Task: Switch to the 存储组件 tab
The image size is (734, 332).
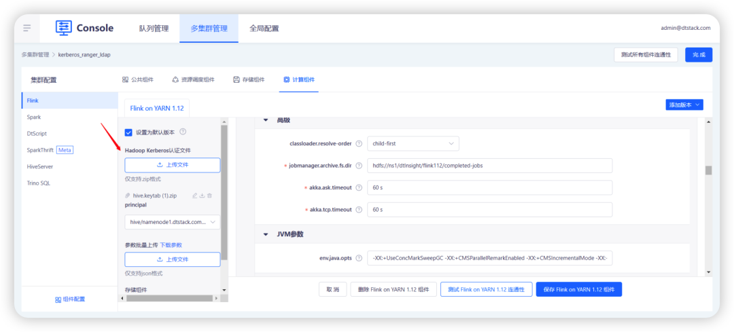Action: [x=249, y=79]
